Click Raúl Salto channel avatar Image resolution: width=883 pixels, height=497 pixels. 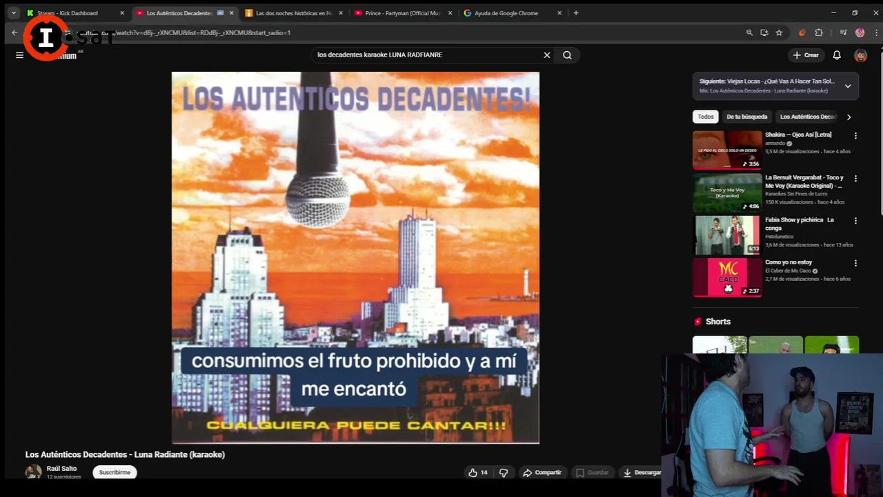(x=32, y=472)
